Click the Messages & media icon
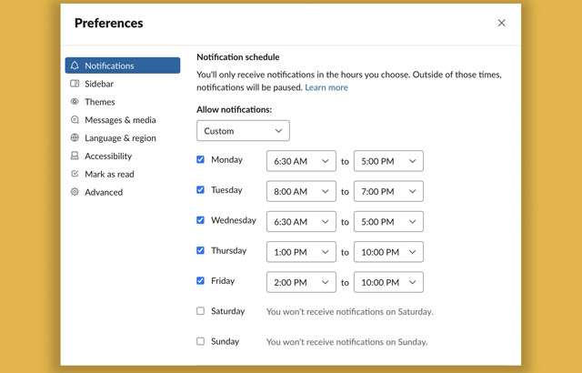 point(75,120)
